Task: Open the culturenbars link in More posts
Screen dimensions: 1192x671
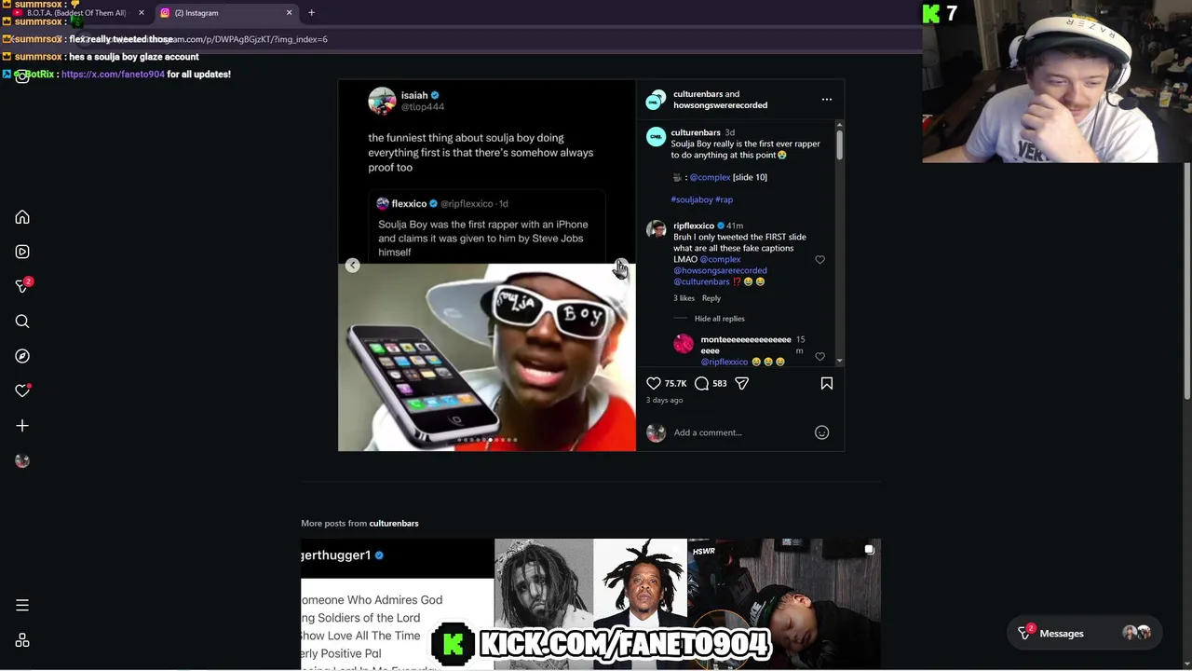Action: [393, 523]
